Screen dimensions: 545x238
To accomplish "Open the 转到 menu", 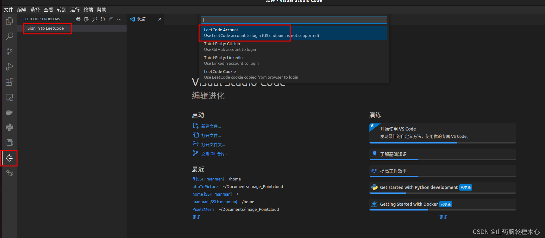I will [x=62, y=10].
